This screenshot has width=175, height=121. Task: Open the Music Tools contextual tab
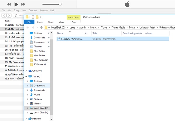click(74, 17)
